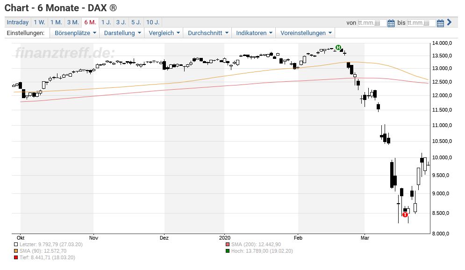Click the pink SMA (200) legend swatch
The height and width of the screenshot is (270, 465).
[x=228, y=244]
